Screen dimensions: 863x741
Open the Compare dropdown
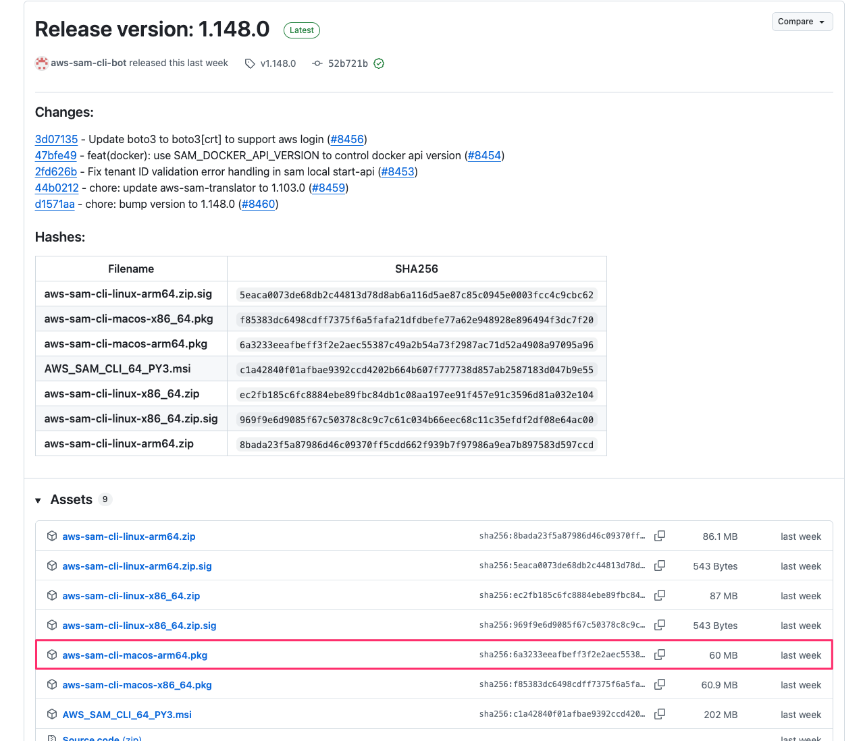802,22
